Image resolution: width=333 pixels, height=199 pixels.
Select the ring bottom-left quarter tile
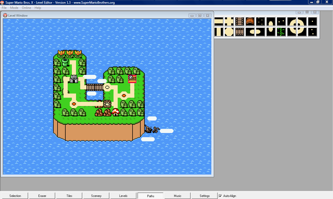pos(292,32)
